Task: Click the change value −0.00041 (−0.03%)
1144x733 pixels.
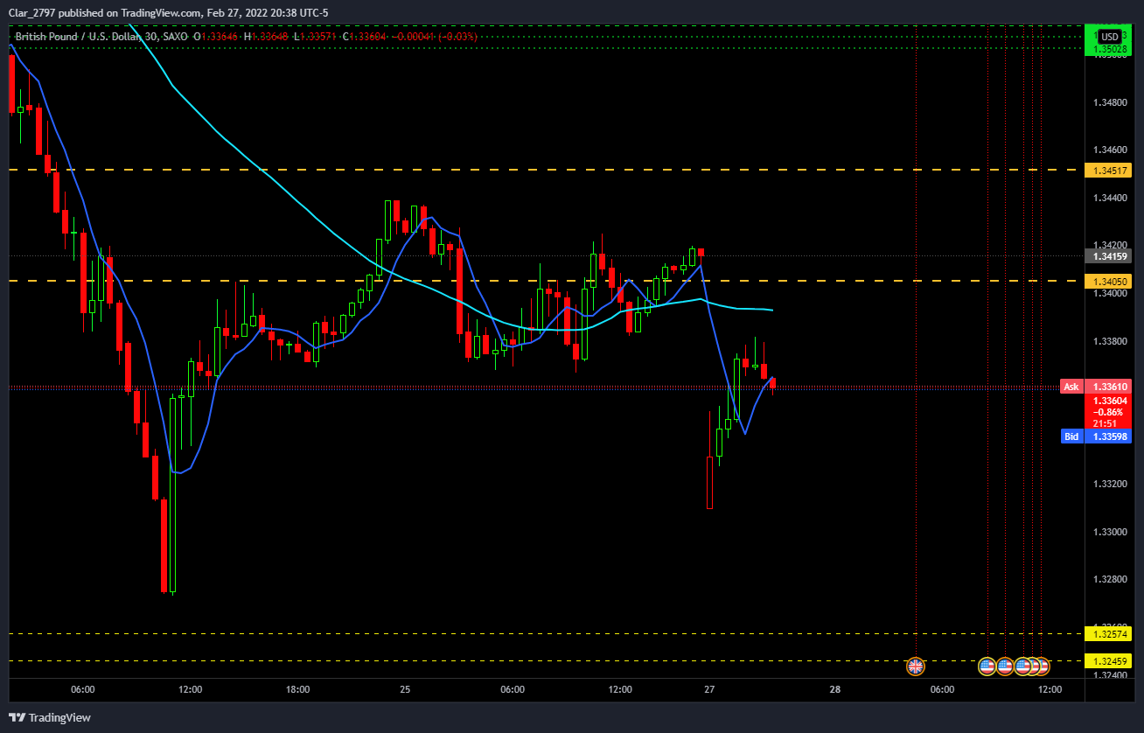Action: pyautogui.click(x=436, y=37)
